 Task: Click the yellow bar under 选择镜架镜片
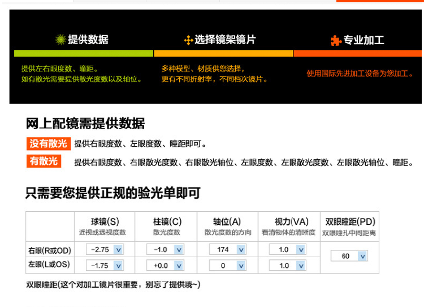pos(223,53)
